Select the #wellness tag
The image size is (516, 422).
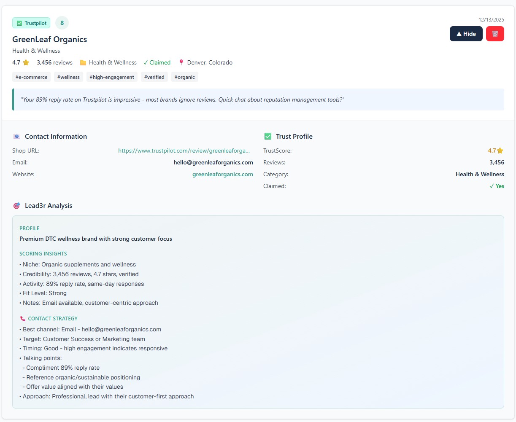coord(68,77)
